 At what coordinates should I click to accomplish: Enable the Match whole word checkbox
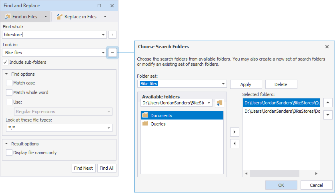pyautogui.click(x=9, y=92)
